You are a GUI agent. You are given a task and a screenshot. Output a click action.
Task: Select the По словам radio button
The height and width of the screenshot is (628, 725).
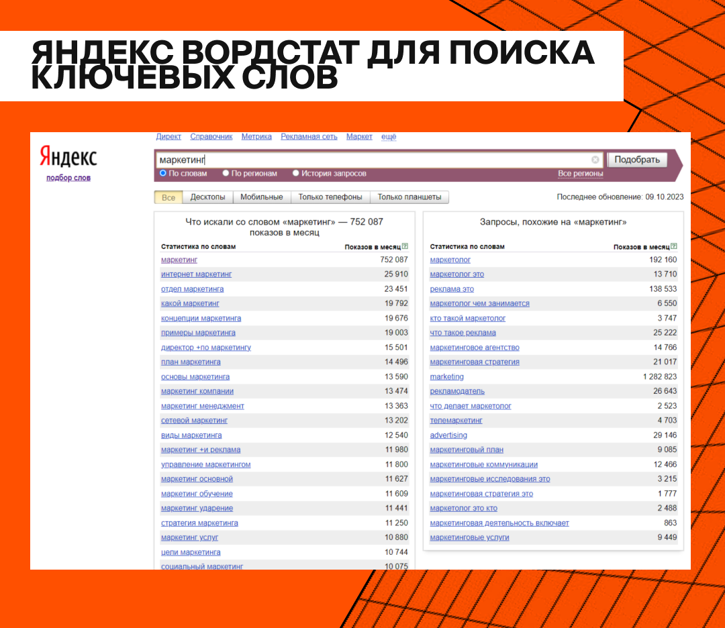coord(162,173)
